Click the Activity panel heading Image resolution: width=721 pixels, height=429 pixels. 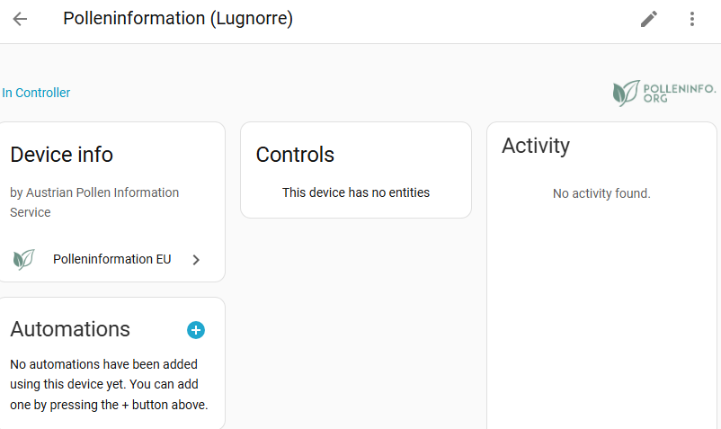coord(536,146)
